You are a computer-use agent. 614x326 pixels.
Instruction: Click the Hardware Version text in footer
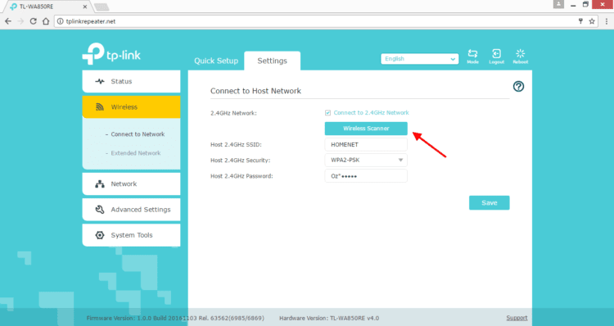coord(329,318)
